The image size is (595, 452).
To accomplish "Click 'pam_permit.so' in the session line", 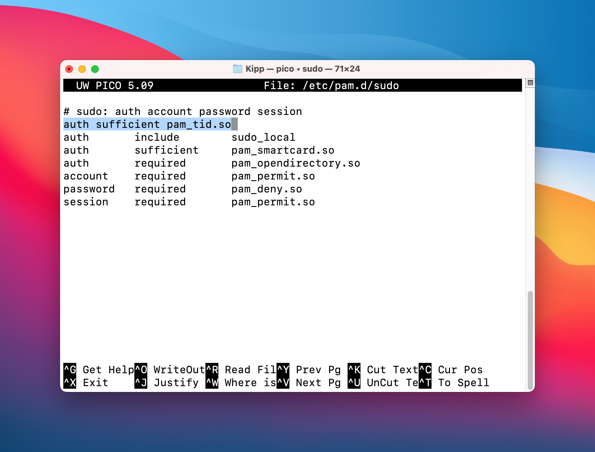I will pos(273,202).
